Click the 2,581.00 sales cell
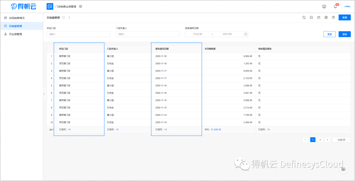 pyautogui.click(x=248, y=93)
